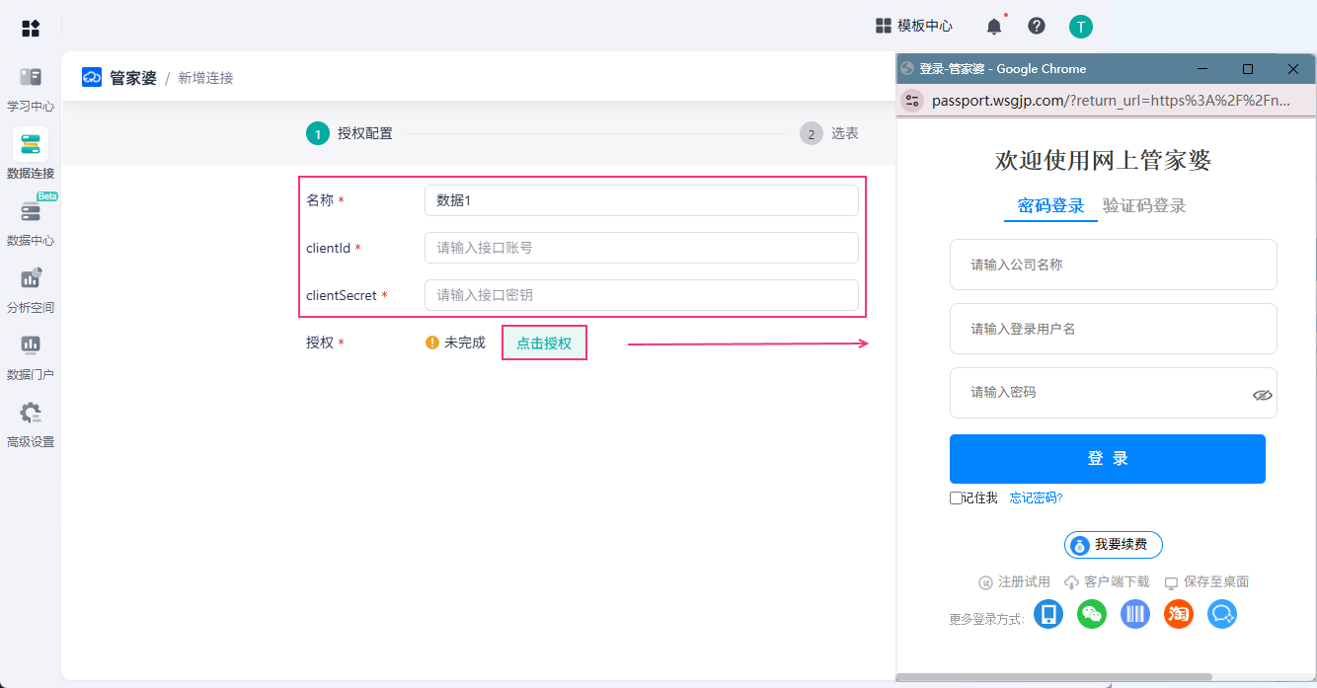Focus the clientSecret input field
Screen dimensions: 1317x688
tap(642, 295)
